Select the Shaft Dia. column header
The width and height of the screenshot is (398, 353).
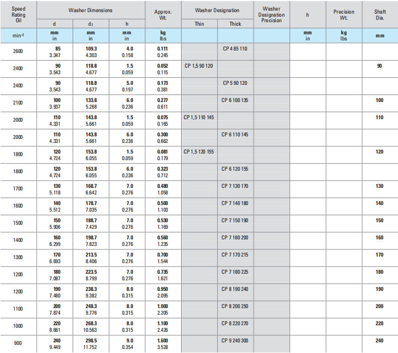[380, 15]
